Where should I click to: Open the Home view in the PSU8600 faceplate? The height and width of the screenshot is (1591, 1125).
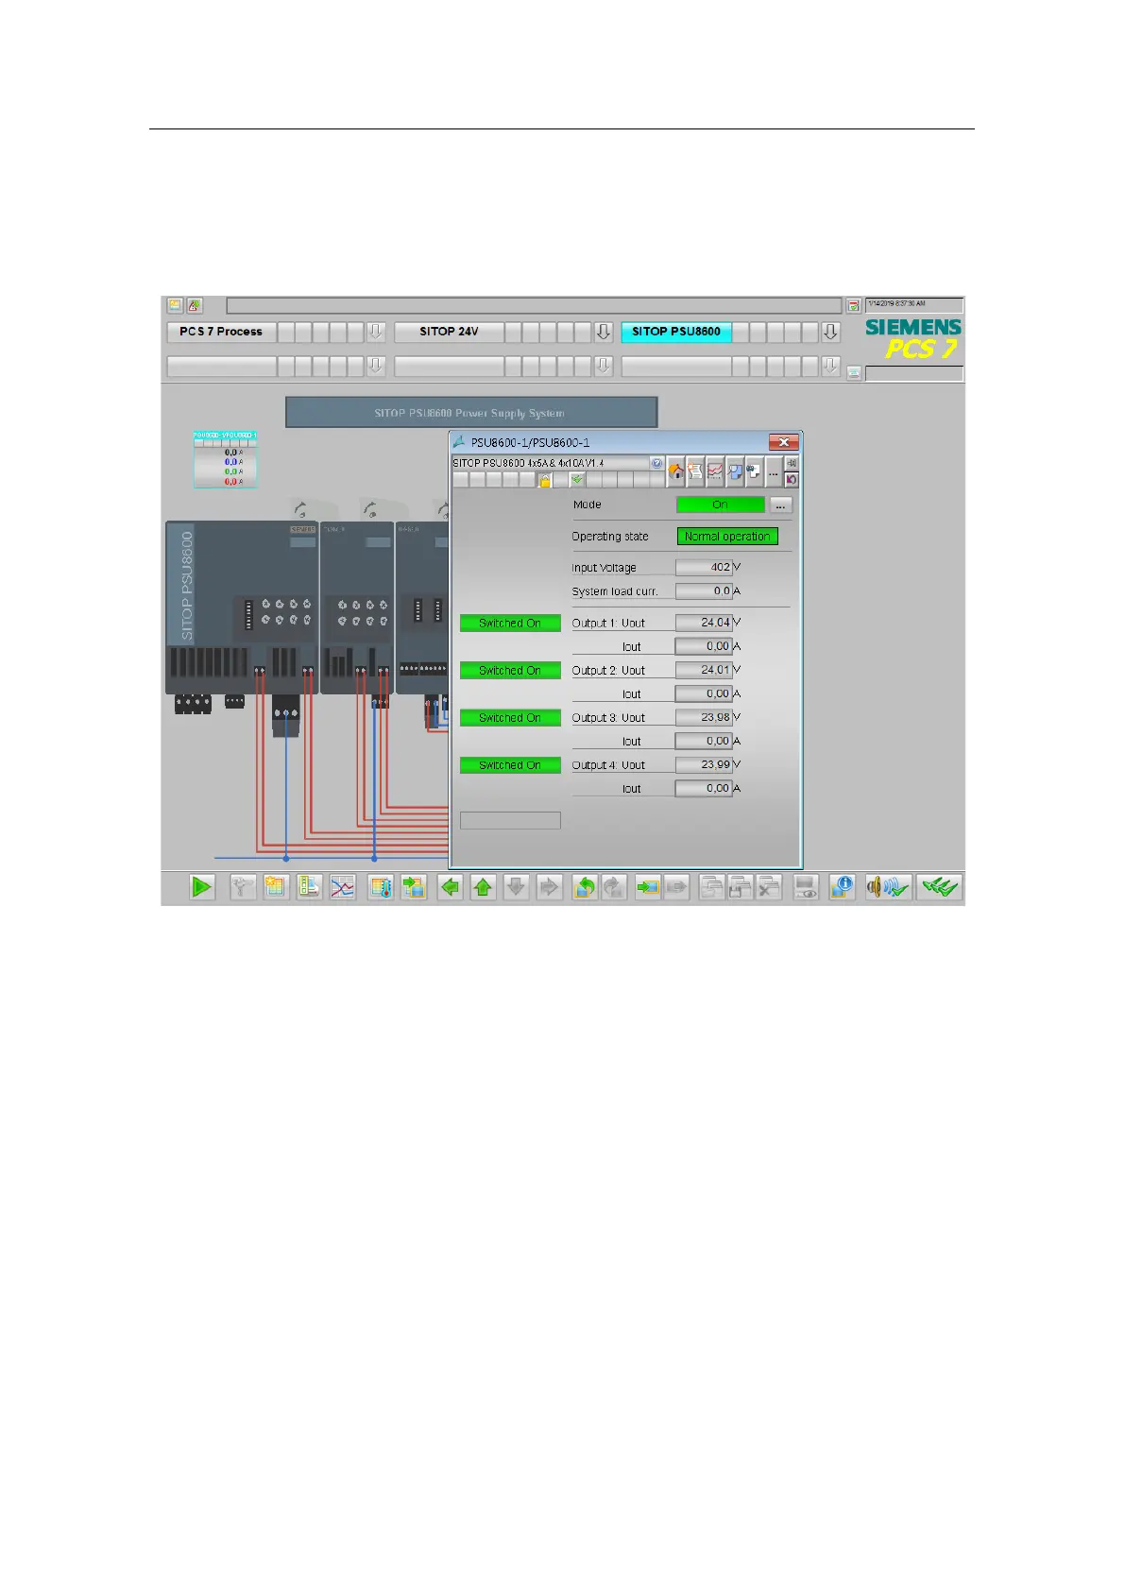(x=676, y=470)
